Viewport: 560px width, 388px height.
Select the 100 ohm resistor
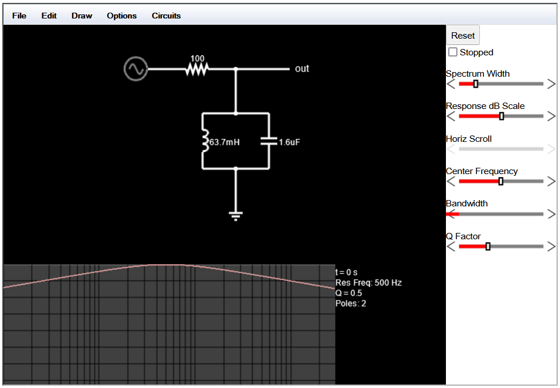tap(197, 69)
